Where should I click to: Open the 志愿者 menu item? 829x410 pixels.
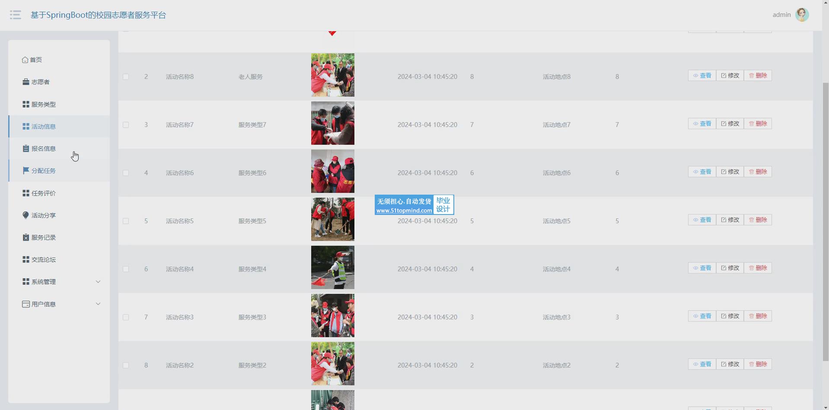(x=59, y=82)
